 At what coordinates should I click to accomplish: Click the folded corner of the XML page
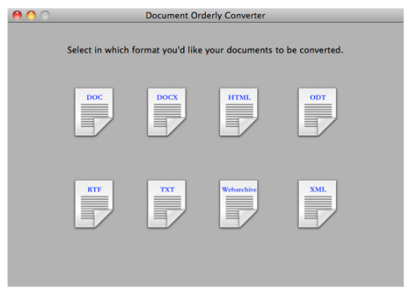326,218
